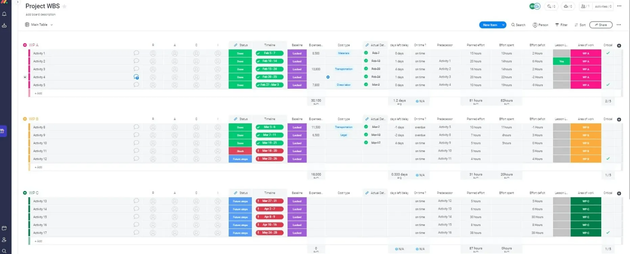Collapse the WP C group

(25, 193)
